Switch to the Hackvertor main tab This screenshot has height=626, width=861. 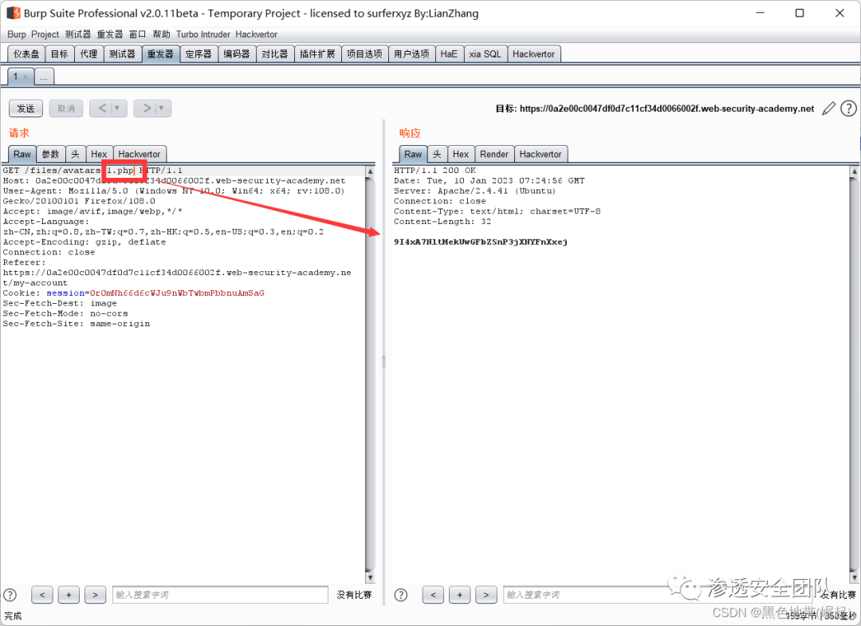point(533,53)
